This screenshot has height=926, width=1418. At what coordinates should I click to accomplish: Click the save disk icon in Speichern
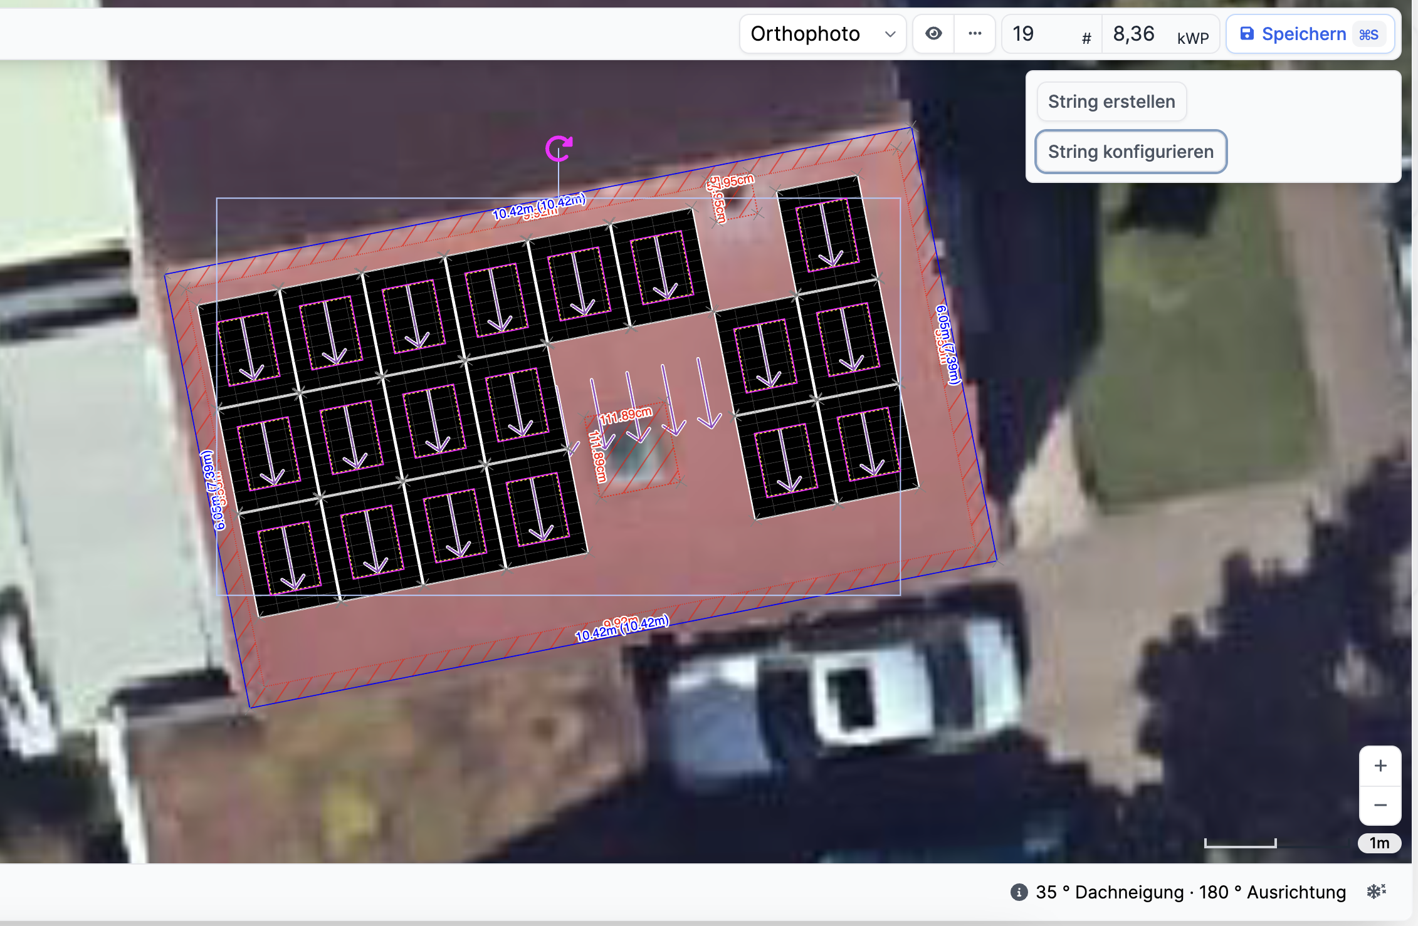pos(1247,34)
